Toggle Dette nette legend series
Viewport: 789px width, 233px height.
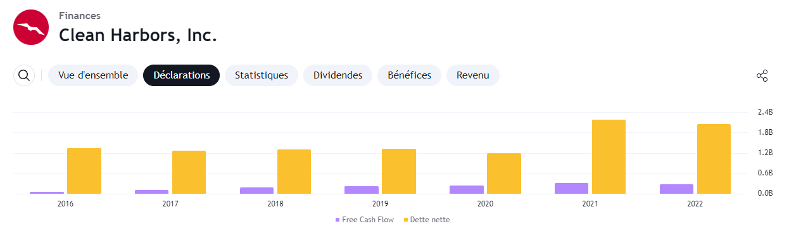427,220
